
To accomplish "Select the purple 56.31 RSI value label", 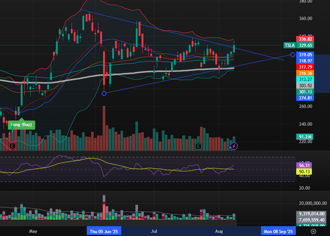I will (x=304, y=165).
